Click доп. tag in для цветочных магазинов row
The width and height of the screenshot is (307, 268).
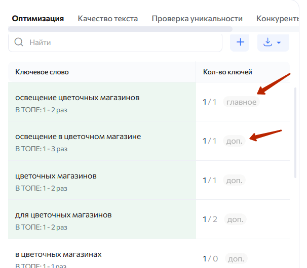coord(236,219)
